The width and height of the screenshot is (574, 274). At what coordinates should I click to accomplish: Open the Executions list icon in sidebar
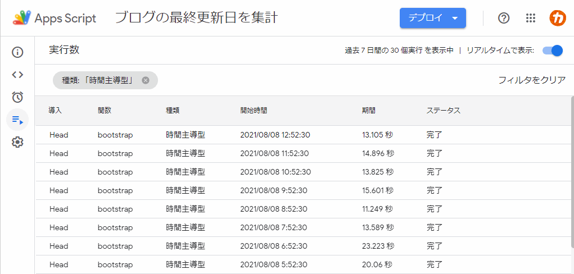pyautogui.click(x=17, y=120)
